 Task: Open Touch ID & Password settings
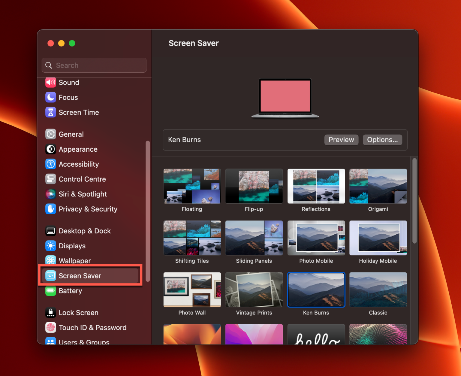click(93, 327)
